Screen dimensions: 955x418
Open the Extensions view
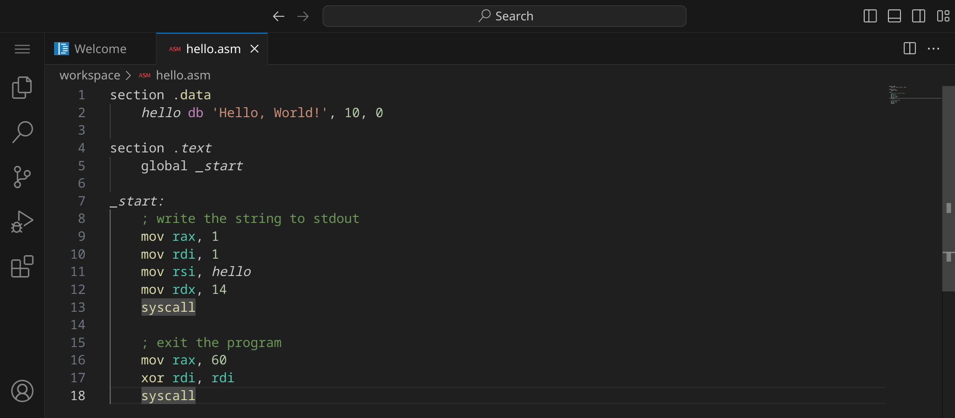coord(22,267)
